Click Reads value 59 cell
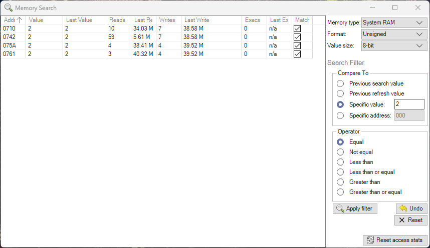Image resolution: width=430 pixels, height=248 pixels. tap(118, 37)
